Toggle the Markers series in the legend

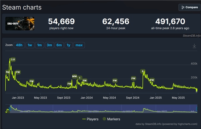[x=112, y=119]
